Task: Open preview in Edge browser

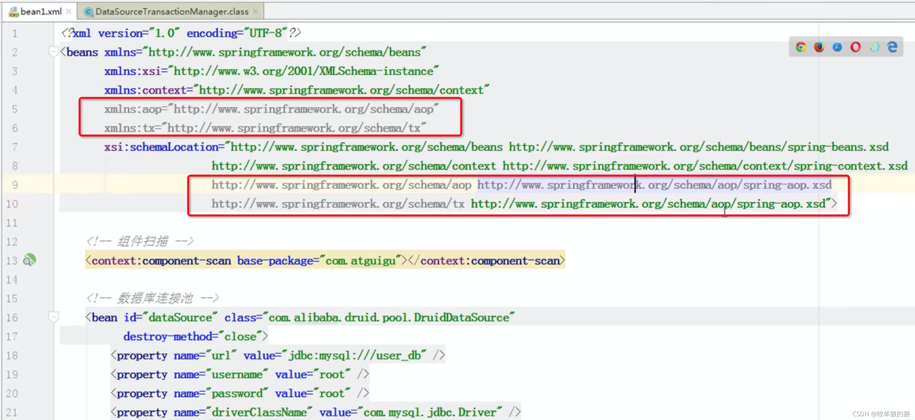Action: pos(892,47)
